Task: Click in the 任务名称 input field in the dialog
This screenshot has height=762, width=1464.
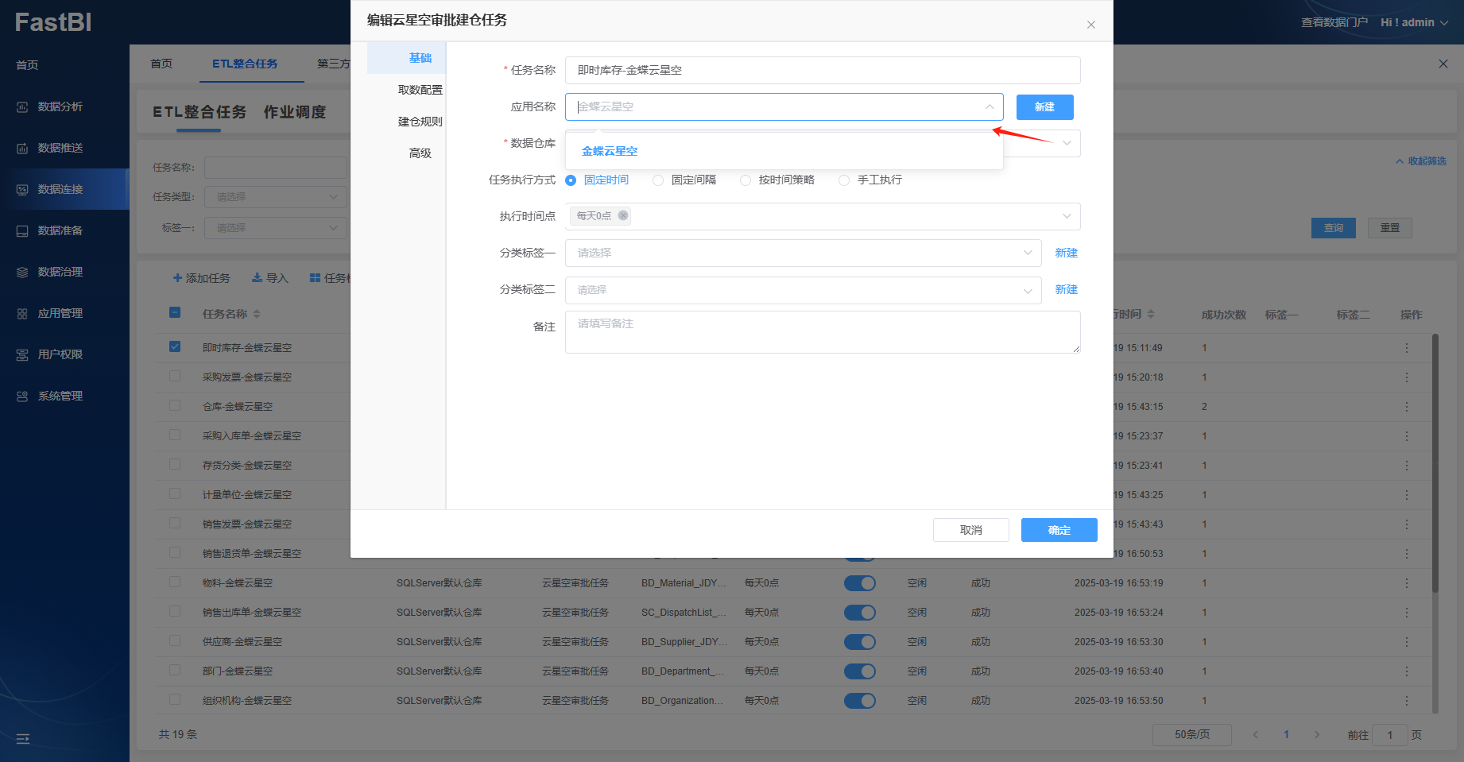Action: [x=823, y=70]
